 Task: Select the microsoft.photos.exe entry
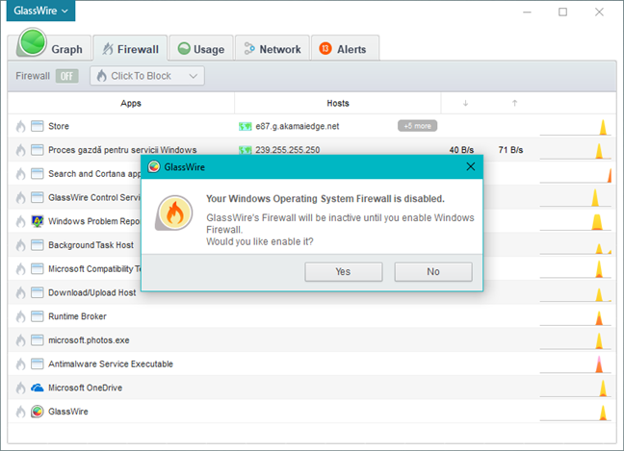point(89,340)
